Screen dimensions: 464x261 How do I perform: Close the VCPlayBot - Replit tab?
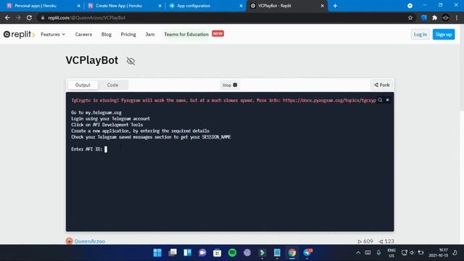pos(322,6)
